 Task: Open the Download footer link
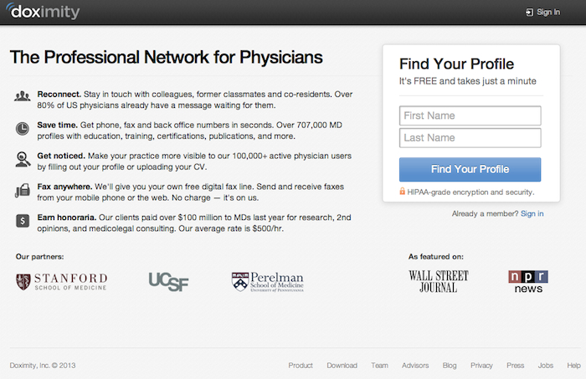[342, 365]
